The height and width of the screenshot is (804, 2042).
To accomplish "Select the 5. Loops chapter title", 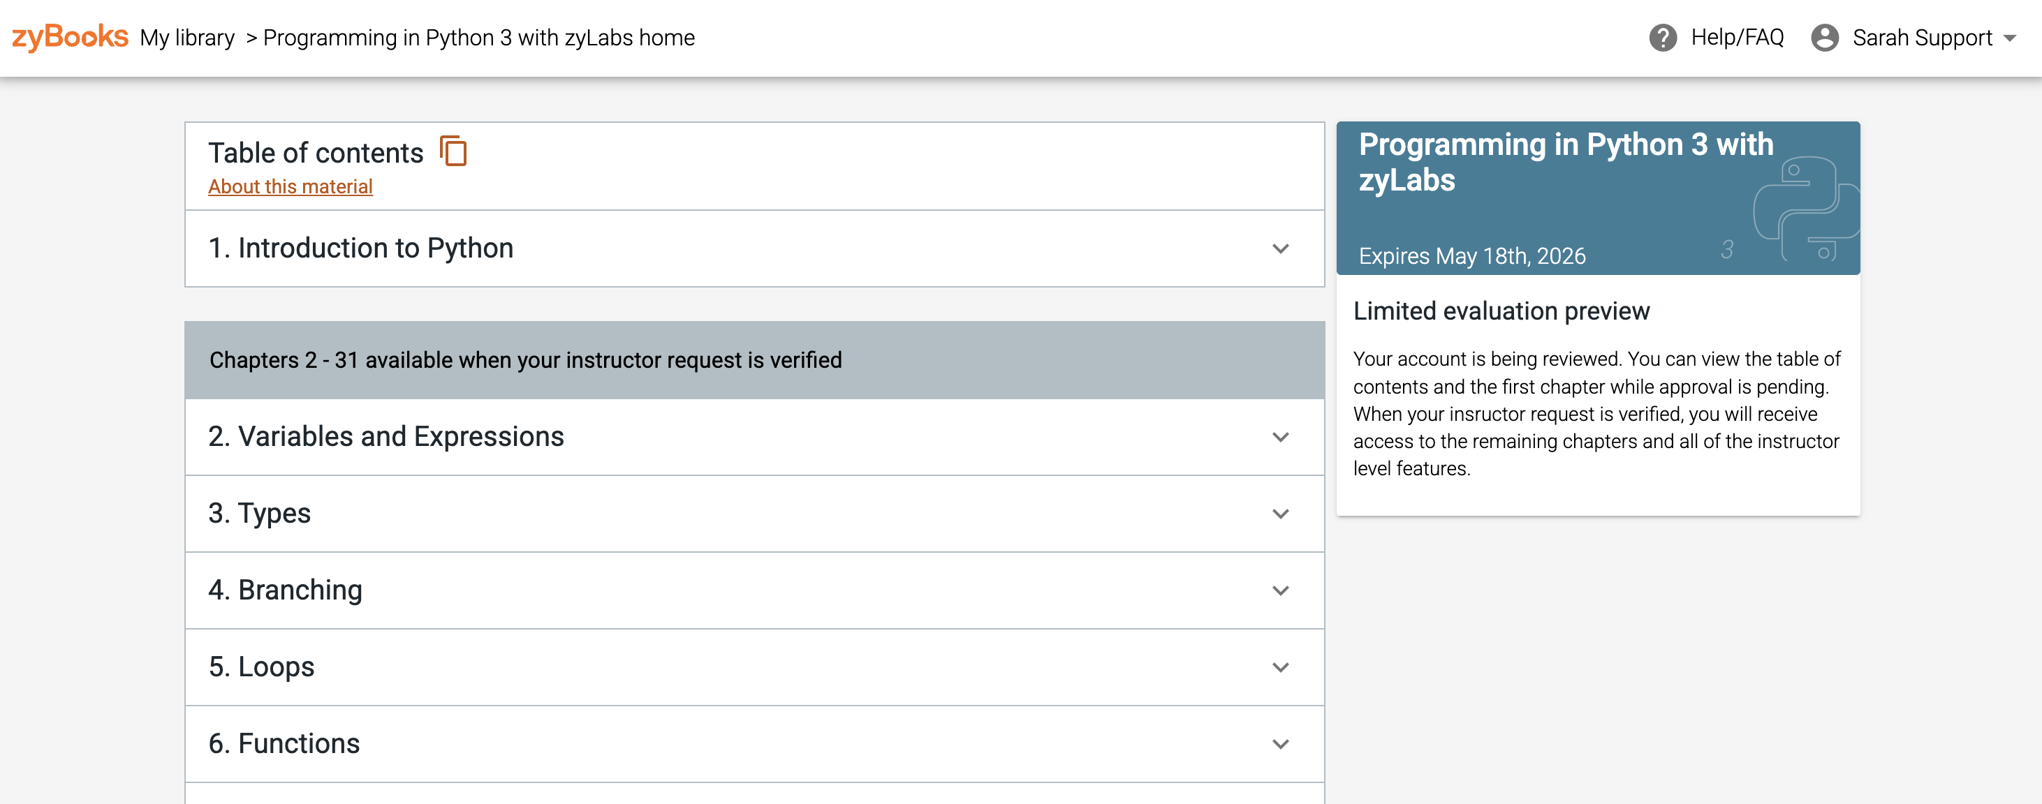I will pos(262,667).
